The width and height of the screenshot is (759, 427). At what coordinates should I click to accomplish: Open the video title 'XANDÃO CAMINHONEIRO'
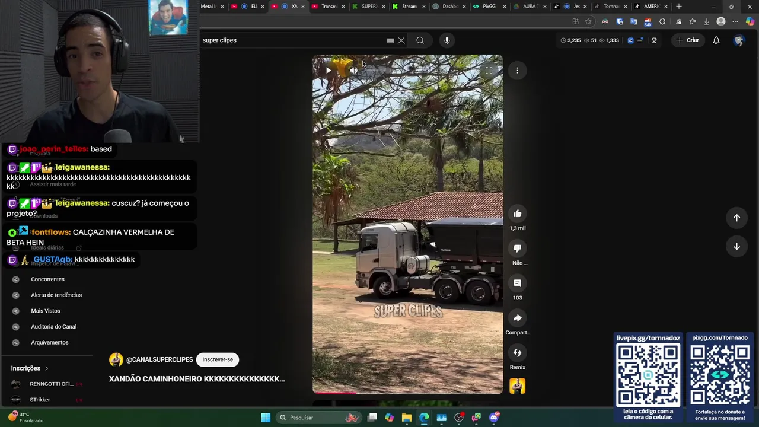pos(197,379)
